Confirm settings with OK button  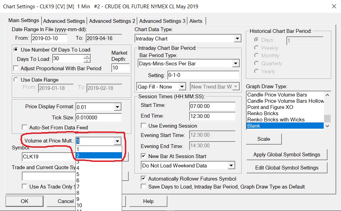24,201
